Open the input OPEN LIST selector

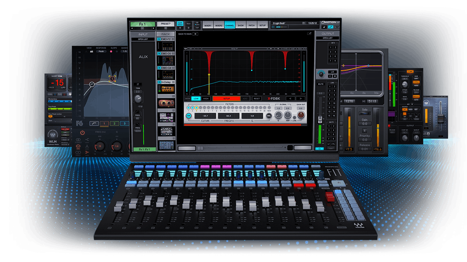point(143,39)
